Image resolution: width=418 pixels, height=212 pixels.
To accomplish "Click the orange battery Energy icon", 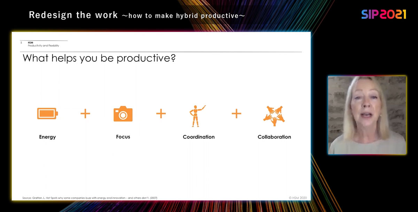I will coord(47,113).
